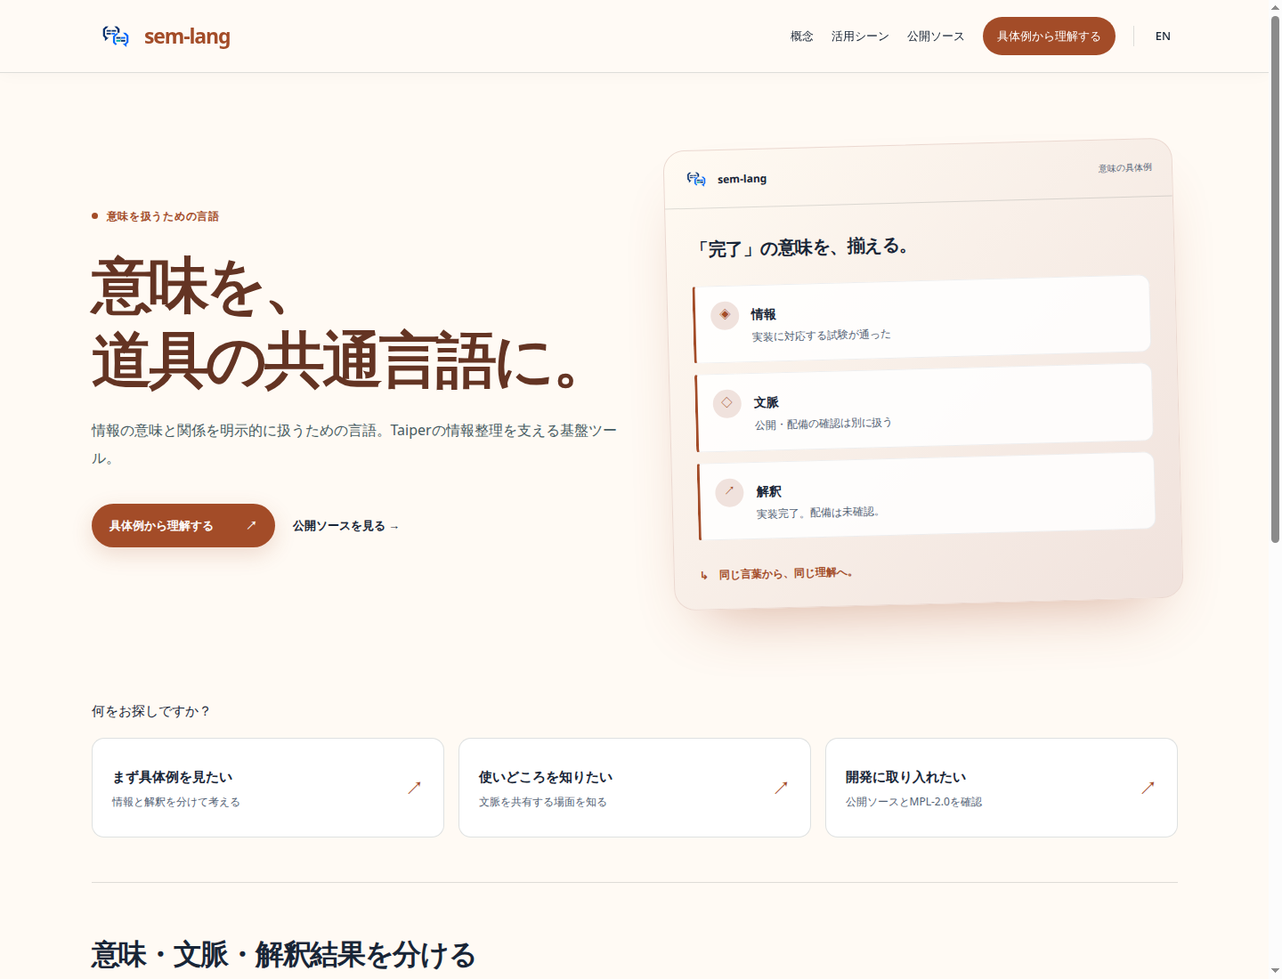Click the 意味の具体例 label on the card
The height and width of the screenshot is (979, 1282).
[1125, 167]
